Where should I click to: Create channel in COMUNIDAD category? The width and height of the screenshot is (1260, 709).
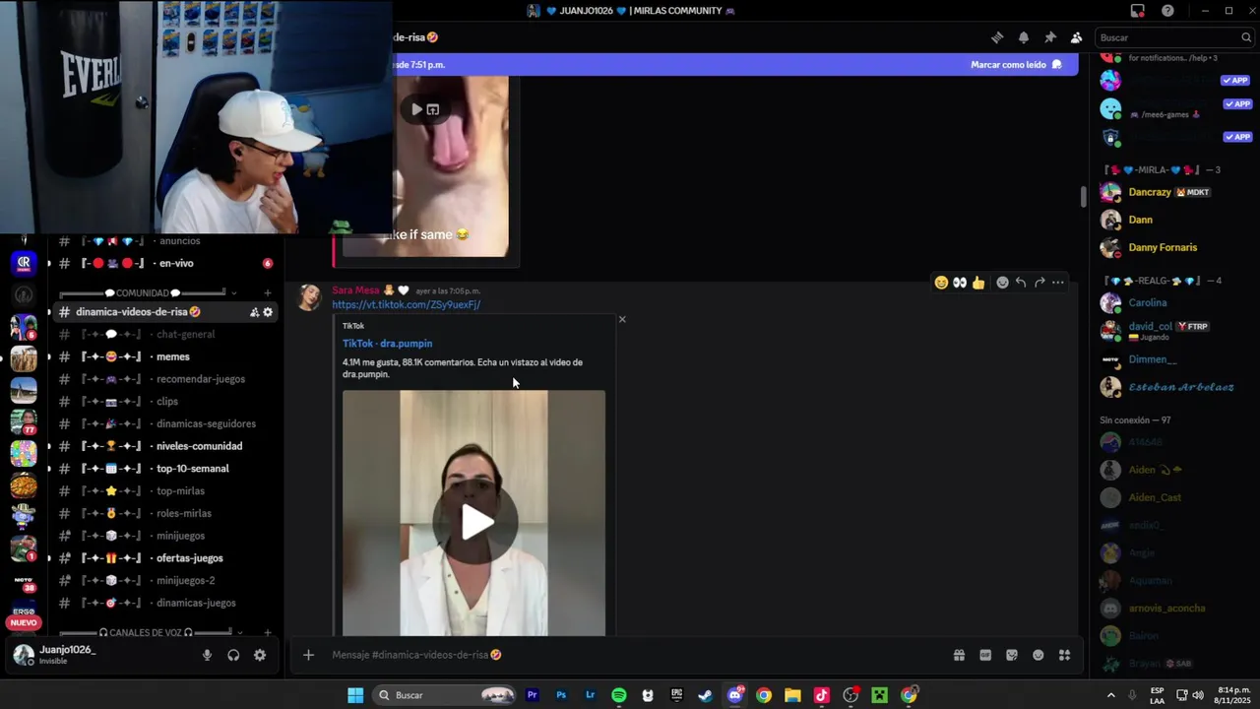click(268, 293)
